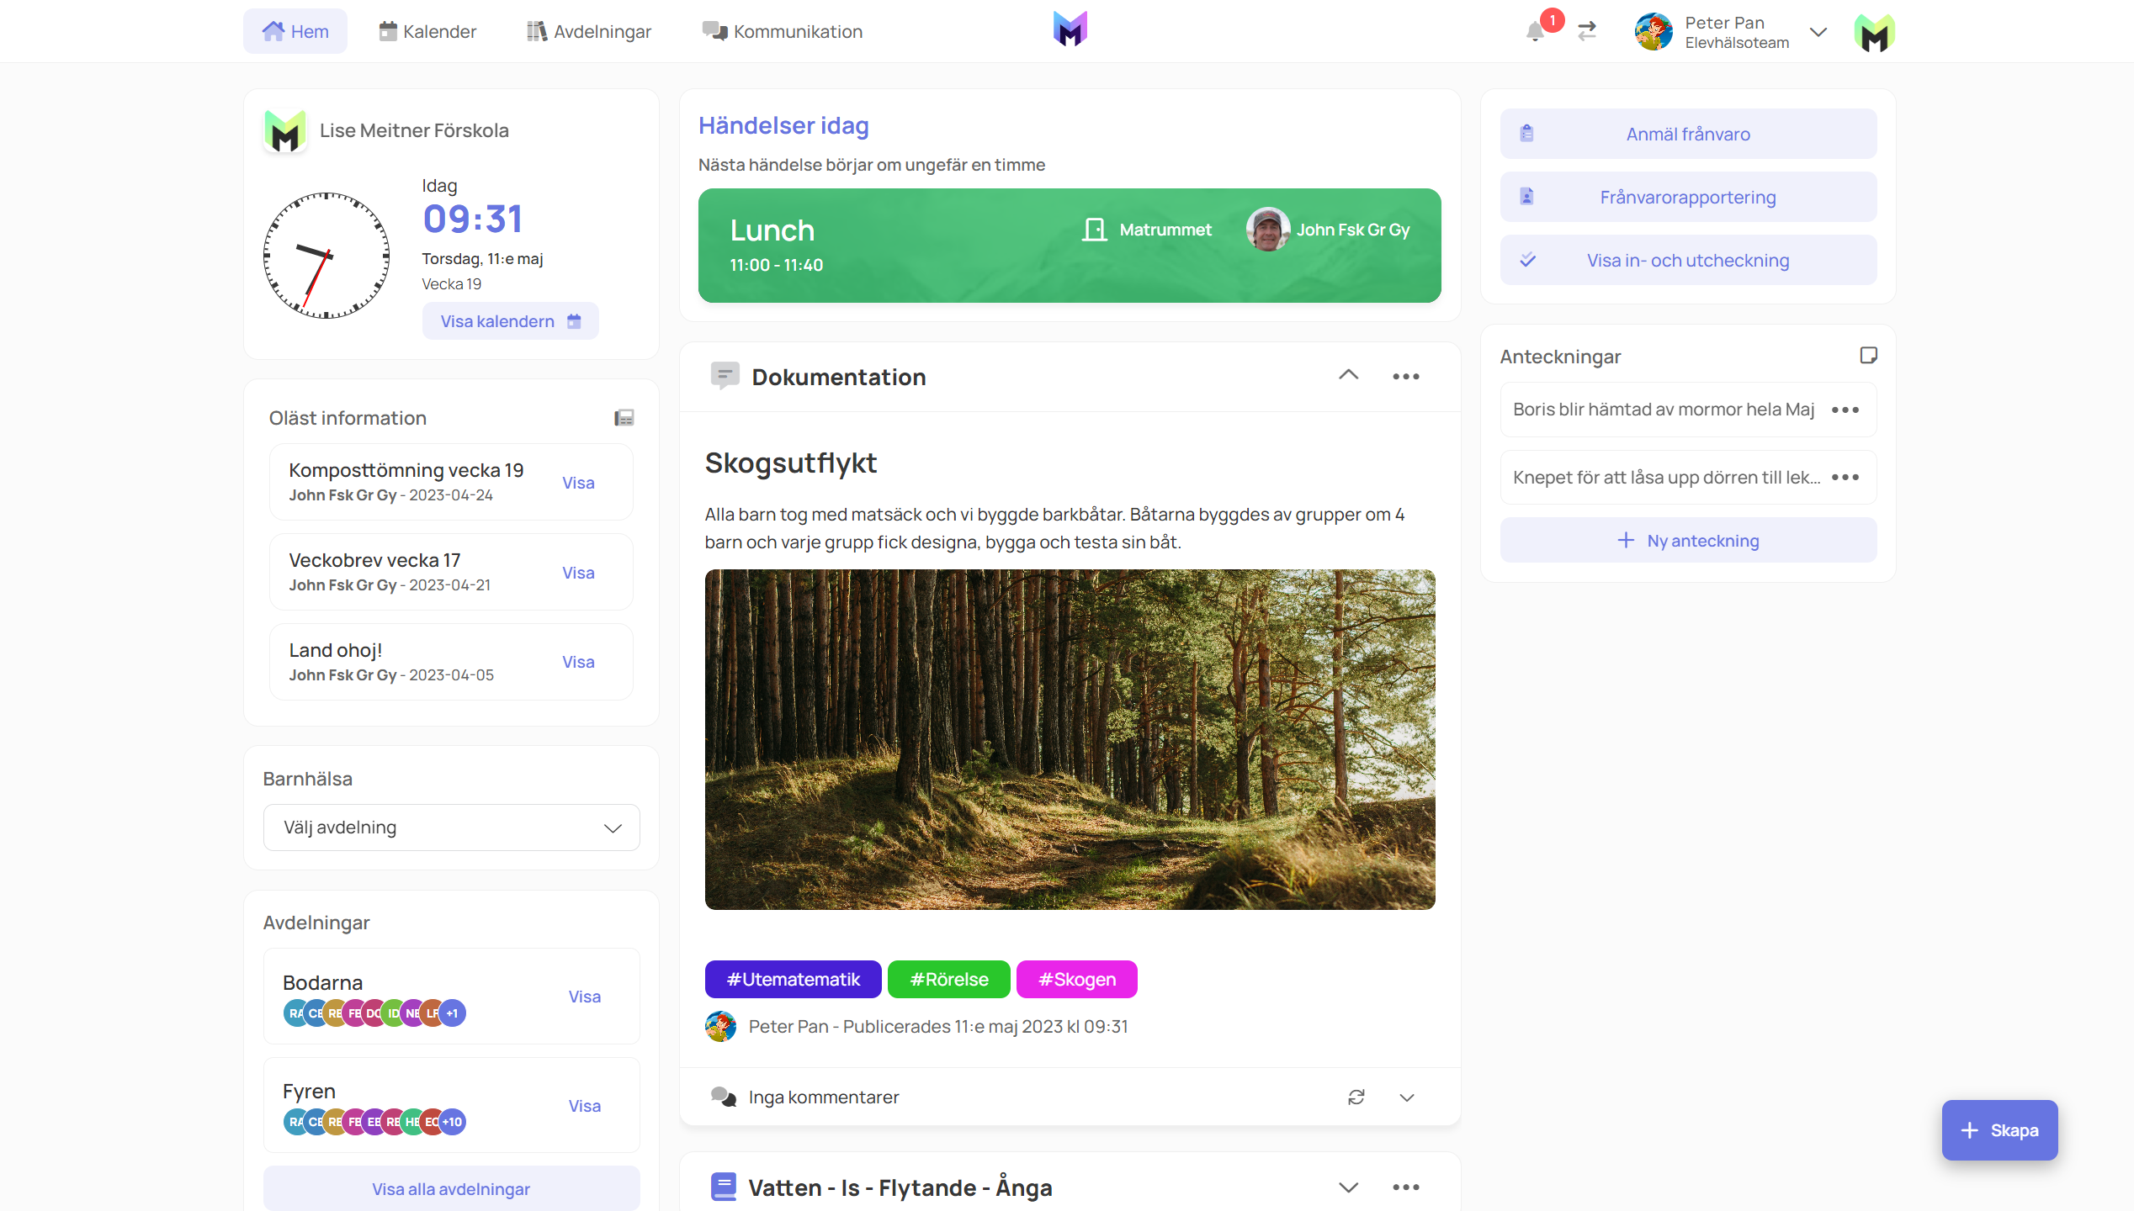Open the forest photo in Skogsutflykt
The image size is (2134, 1211).
tap(1070, 739)
